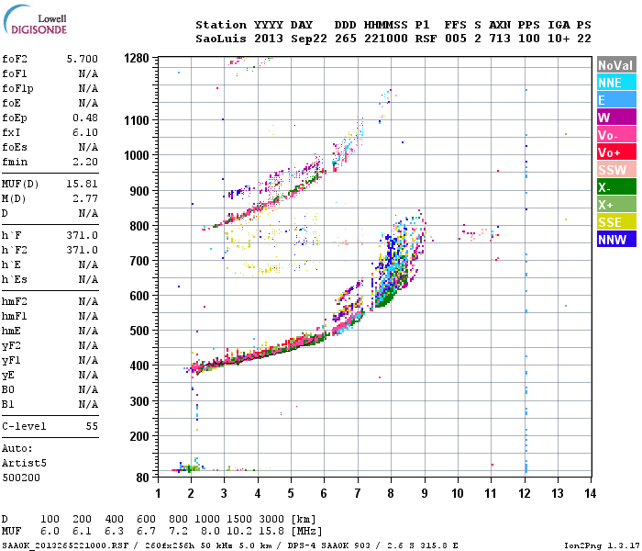Select the X+ light green legend swatch
Image resolution: width=642 pixels, height=551 pixels.
tap(616, 205)
